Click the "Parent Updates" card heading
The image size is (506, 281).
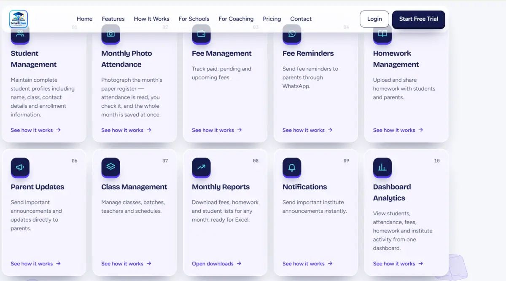click(x=38, y=187)
